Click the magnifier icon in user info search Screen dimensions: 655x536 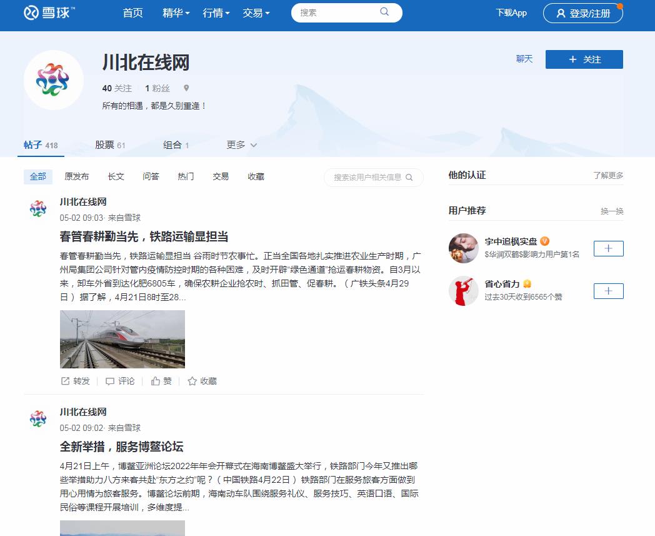coord(409,177)
